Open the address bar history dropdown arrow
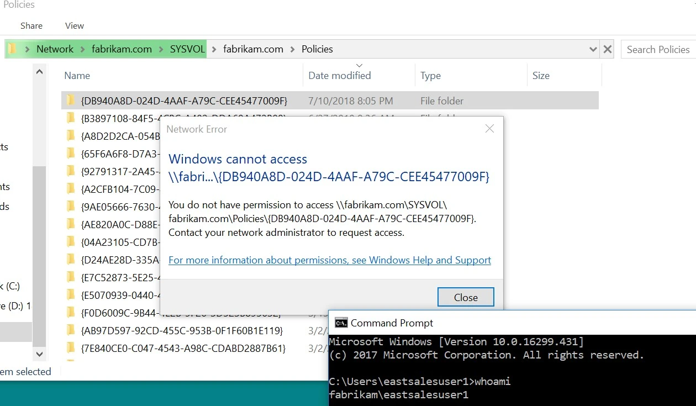The height and width of the screenshot is (406, 696). (593, 49)
